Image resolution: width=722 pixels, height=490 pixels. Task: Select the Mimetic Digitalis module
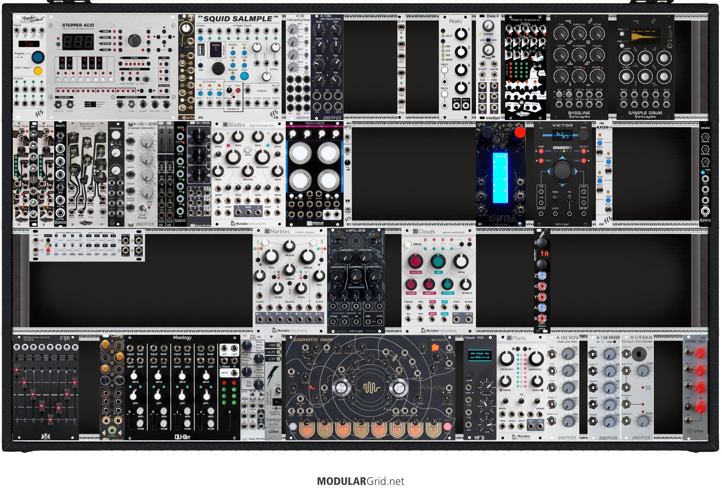pos(525,67)
